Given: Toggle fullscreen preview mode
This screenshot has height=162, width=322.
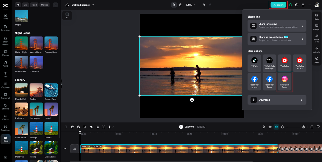Looking at the screenshot, I should (x=312, y=127).
